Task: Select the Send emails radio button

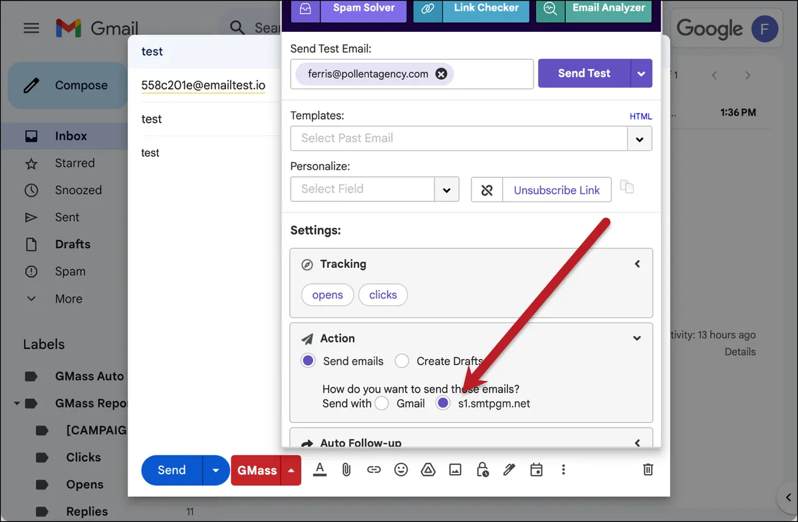Action: coord(308,361)
